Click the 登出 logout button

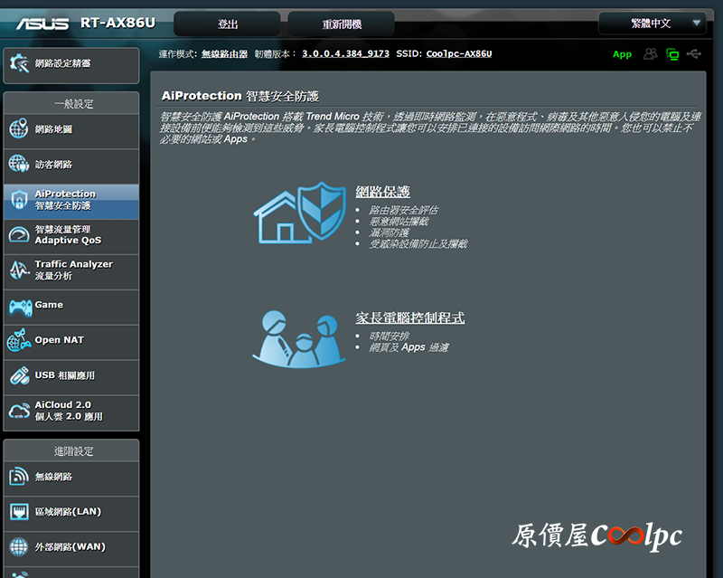(228, 24)
